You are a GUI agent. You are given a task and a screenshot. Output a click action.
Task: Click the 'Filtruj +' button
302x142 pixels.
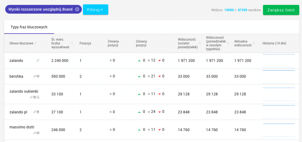pyautogui.click(x=96, y=10)
